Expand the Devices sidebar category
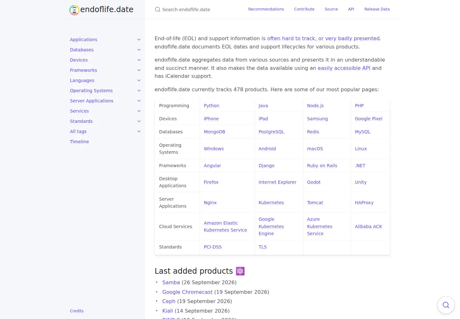The height and width of the screenshot is (319, 460). [139, 60]
